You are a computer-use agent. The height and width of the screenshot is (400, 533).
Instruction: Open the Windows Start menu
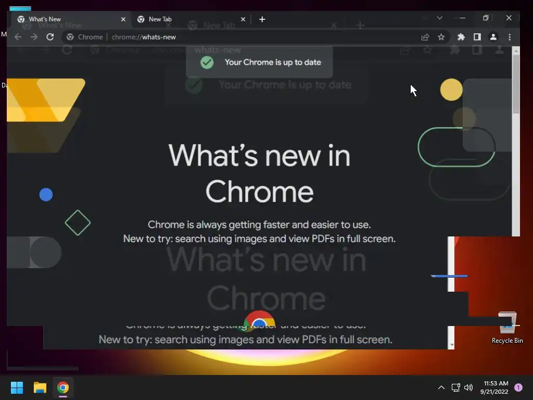coord(17,387)
